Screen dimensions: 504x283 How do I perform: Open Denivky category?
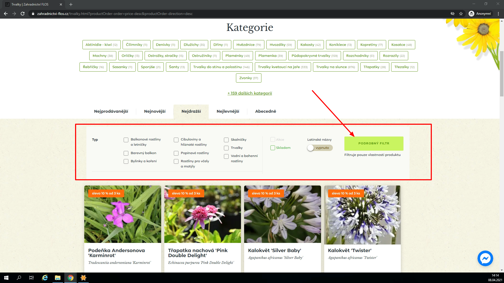[165, 45]
